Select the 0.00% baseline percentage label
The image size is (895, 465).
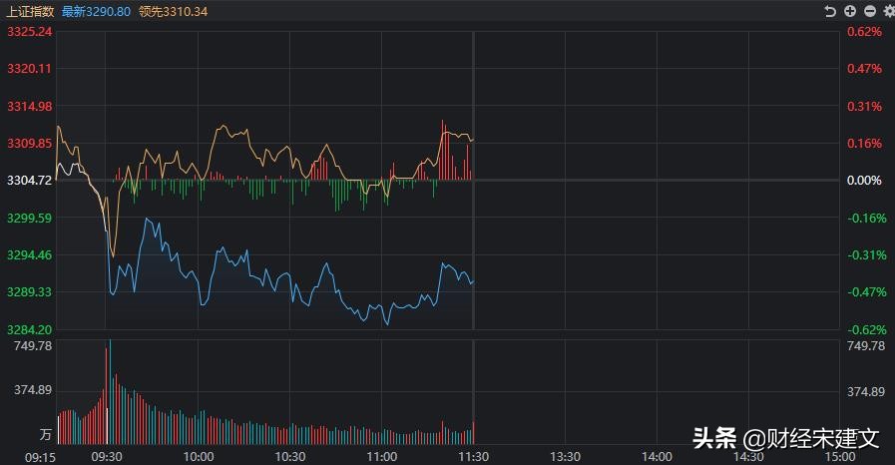[x=864, y=181]
